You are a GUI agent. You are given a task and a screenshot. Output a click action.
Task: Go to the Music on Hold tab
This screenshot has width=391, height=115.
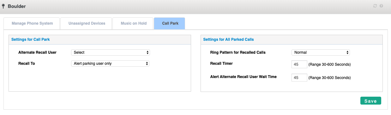[x=134, y=23]
